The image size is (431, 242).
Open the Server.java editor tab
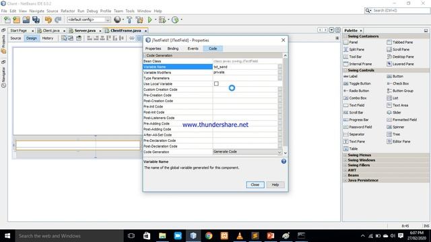85,30
